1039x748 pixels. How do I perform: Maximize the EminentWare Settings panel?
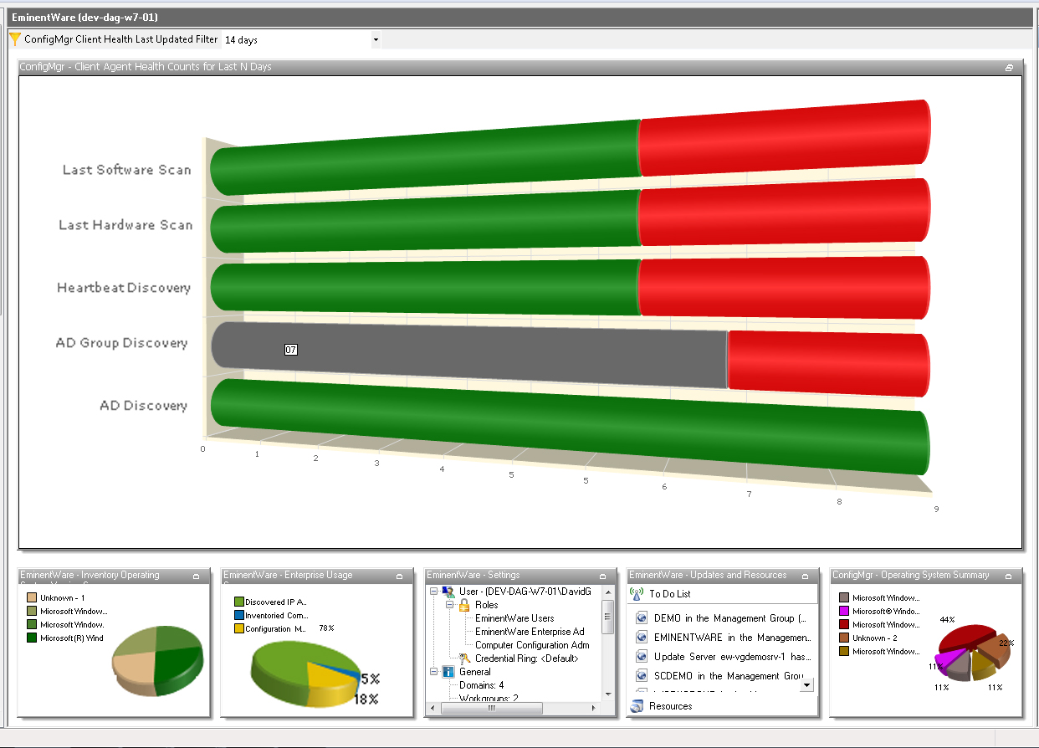[602, 576]
